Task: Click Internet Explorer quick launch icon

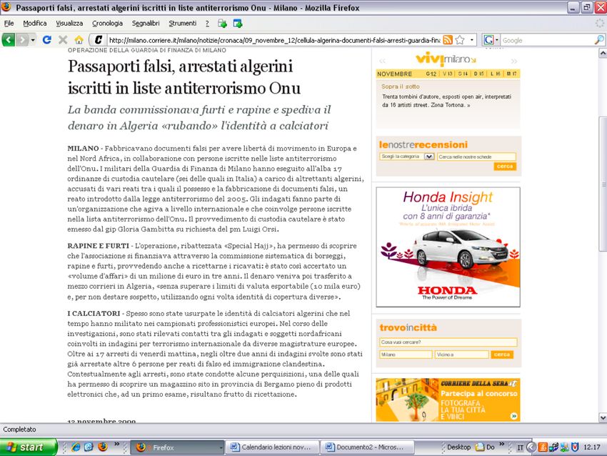Action: 75,447
